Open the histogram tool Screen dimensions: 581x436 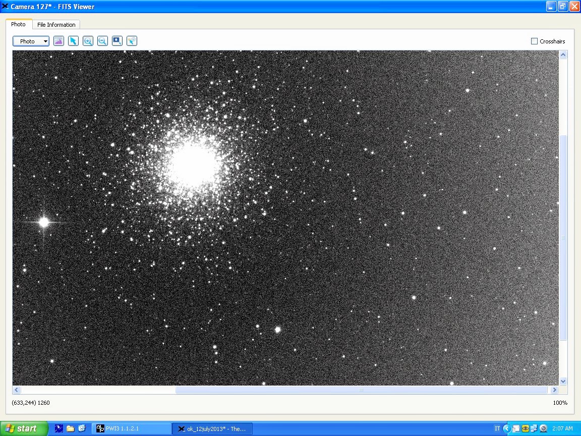pos(59,41)
